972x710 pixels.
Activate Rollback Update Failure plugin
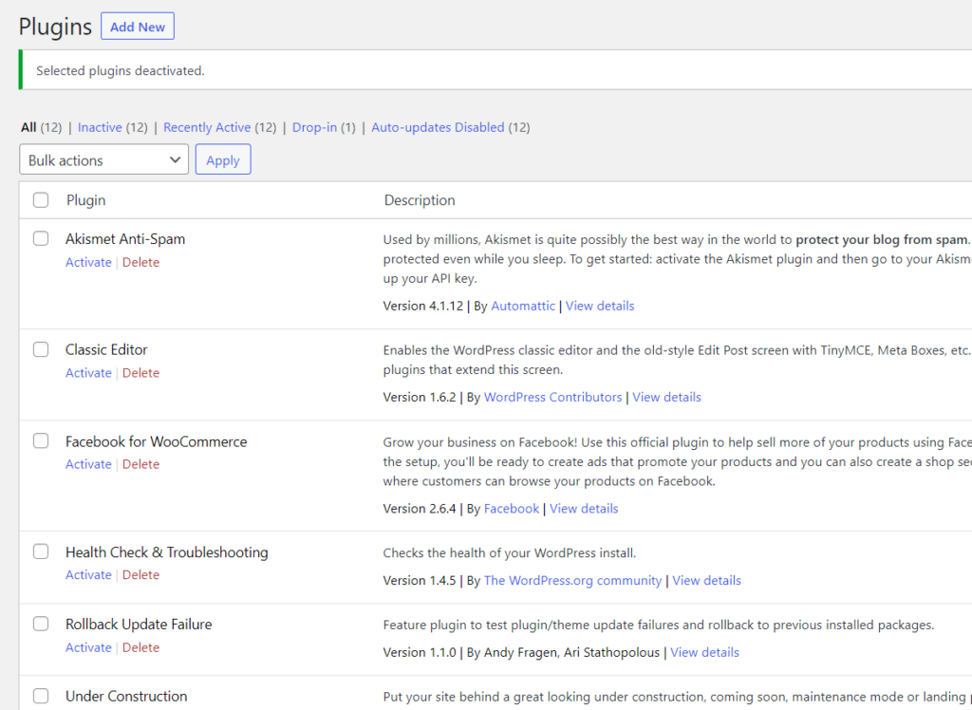click(88, 647)
